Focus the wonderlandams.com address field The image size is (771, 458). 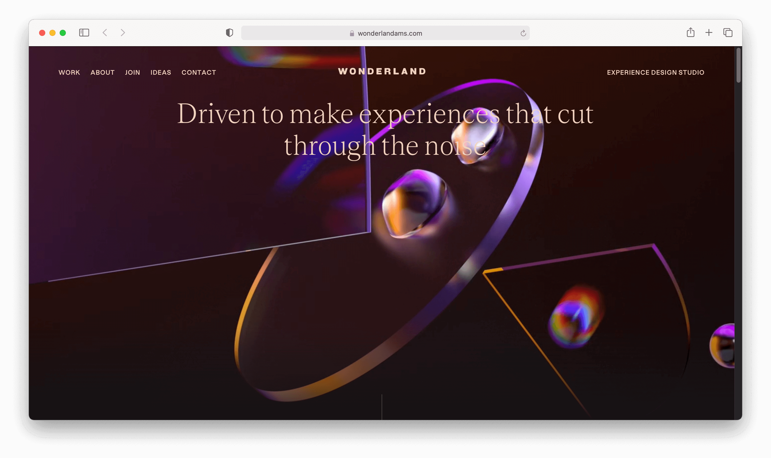point(390,33)
